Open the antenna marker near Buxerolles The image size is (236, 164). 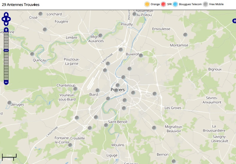(x=141, y=55)
